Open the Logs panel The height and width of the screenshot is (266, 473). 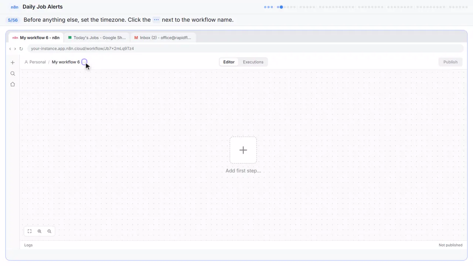[x=28, y=245]
